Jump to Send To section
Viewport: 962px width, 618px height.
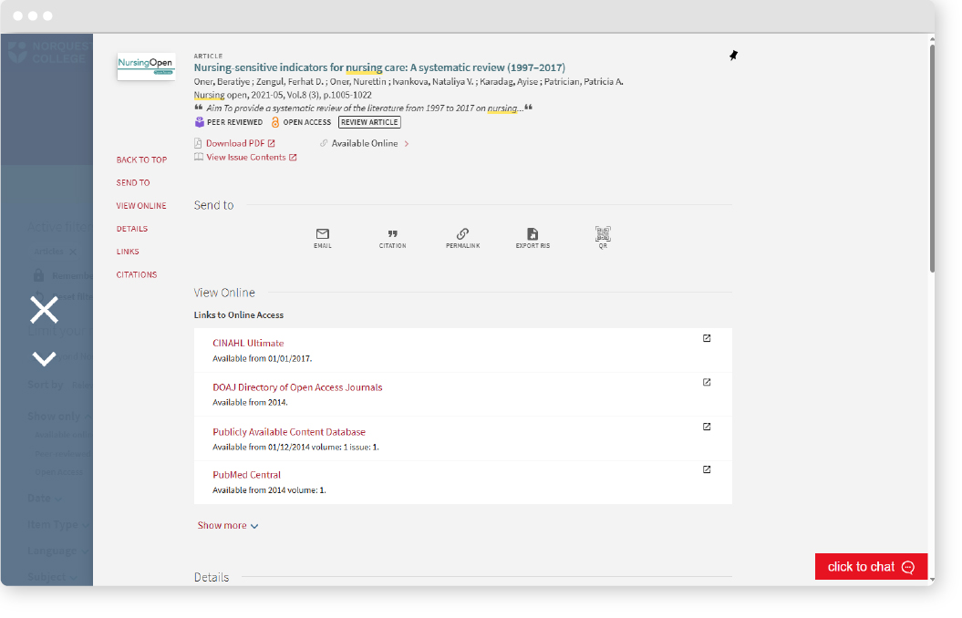coord(133,182)
